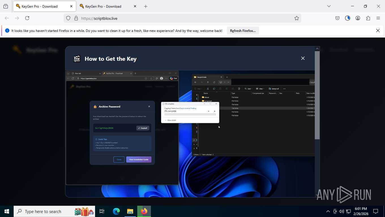Go forward one page

pos(17,18)
